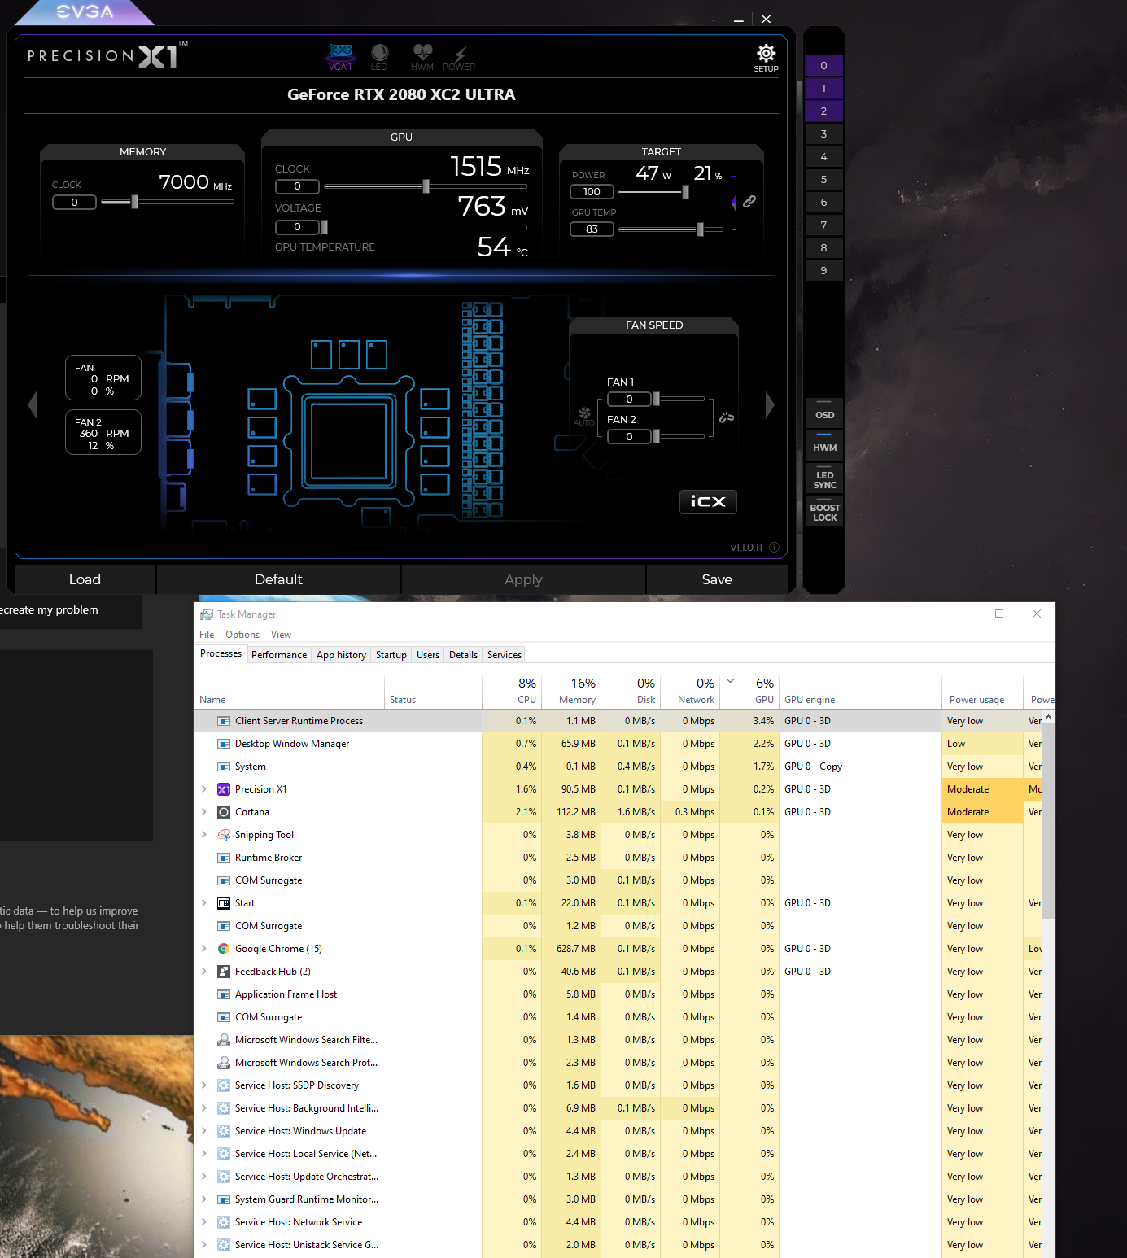This screenshot has height=1258, width=1127.
Task: Click Desktop Window Manager icon
Action: [224, 744]
